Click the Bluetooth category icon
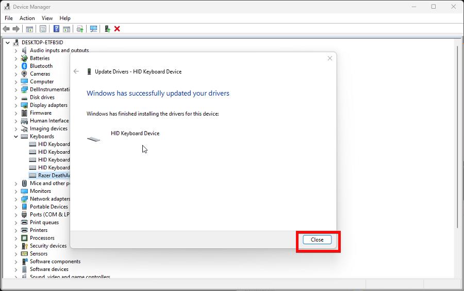464x291 pixels. (x=24, y=66)
